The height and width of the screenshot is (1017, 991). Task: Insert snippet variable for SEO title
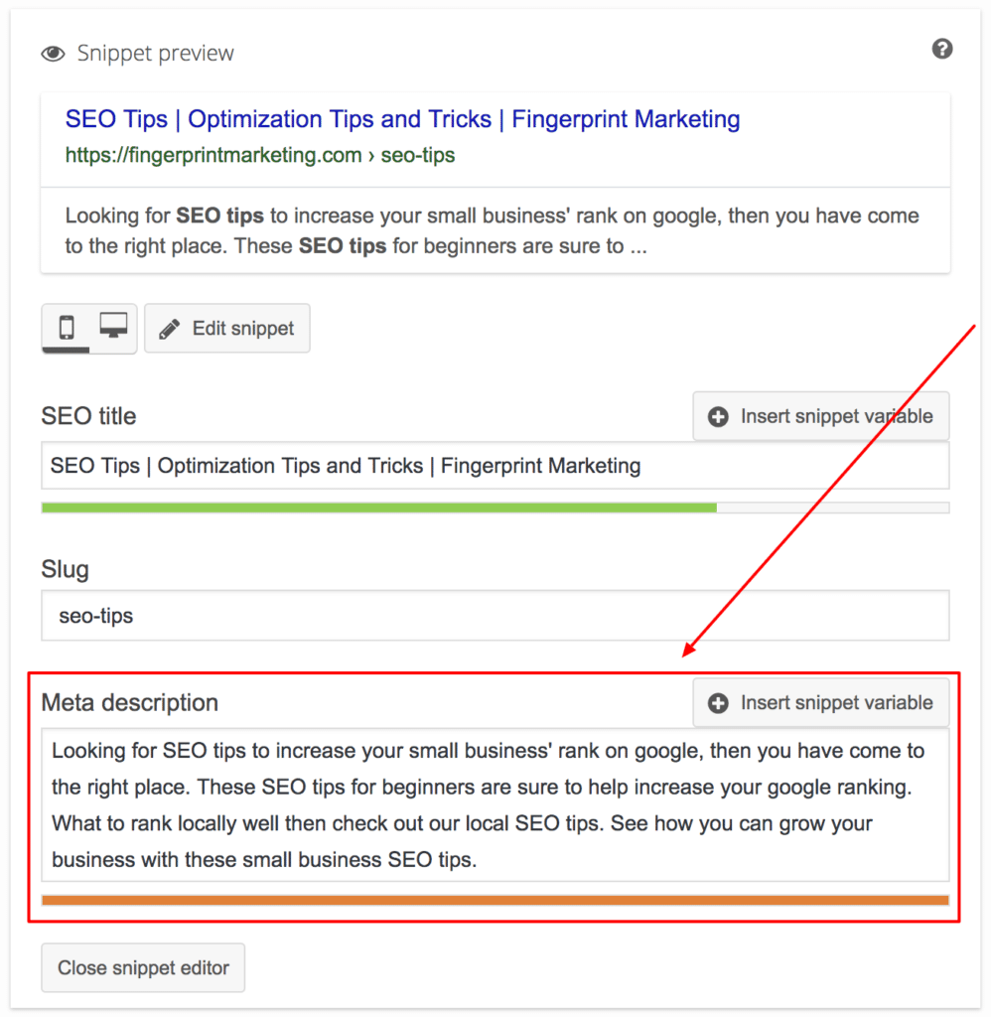point(820,417)
